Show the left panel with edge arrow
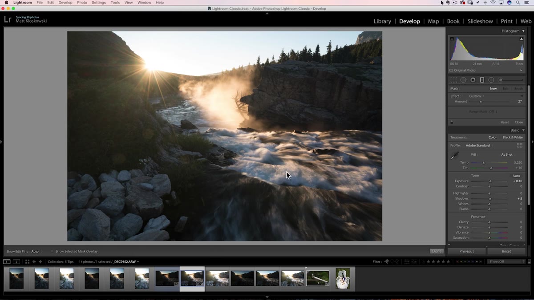 tap(1, 142)
